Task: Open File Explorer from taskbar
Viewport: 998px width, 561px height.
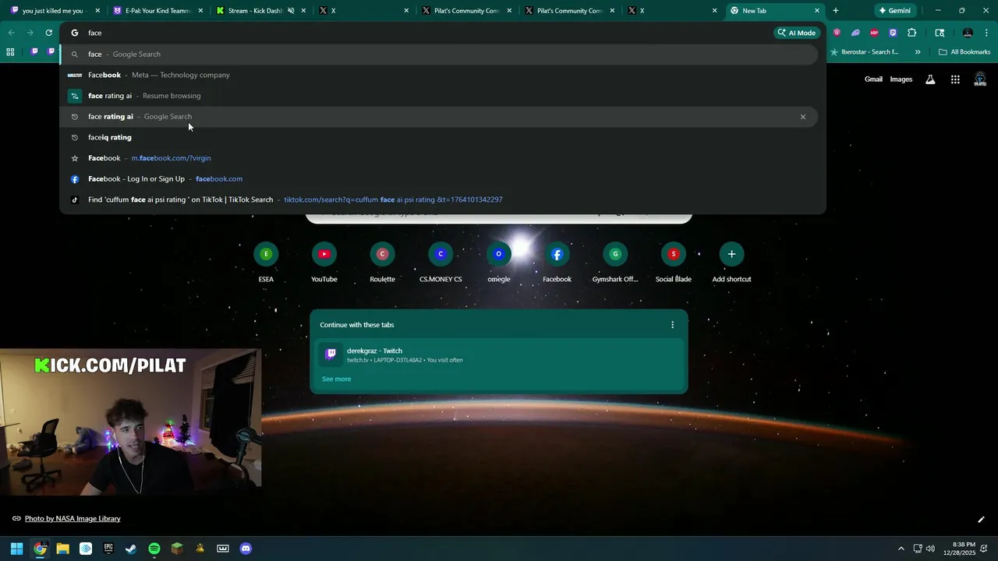Action: [62, 549]
